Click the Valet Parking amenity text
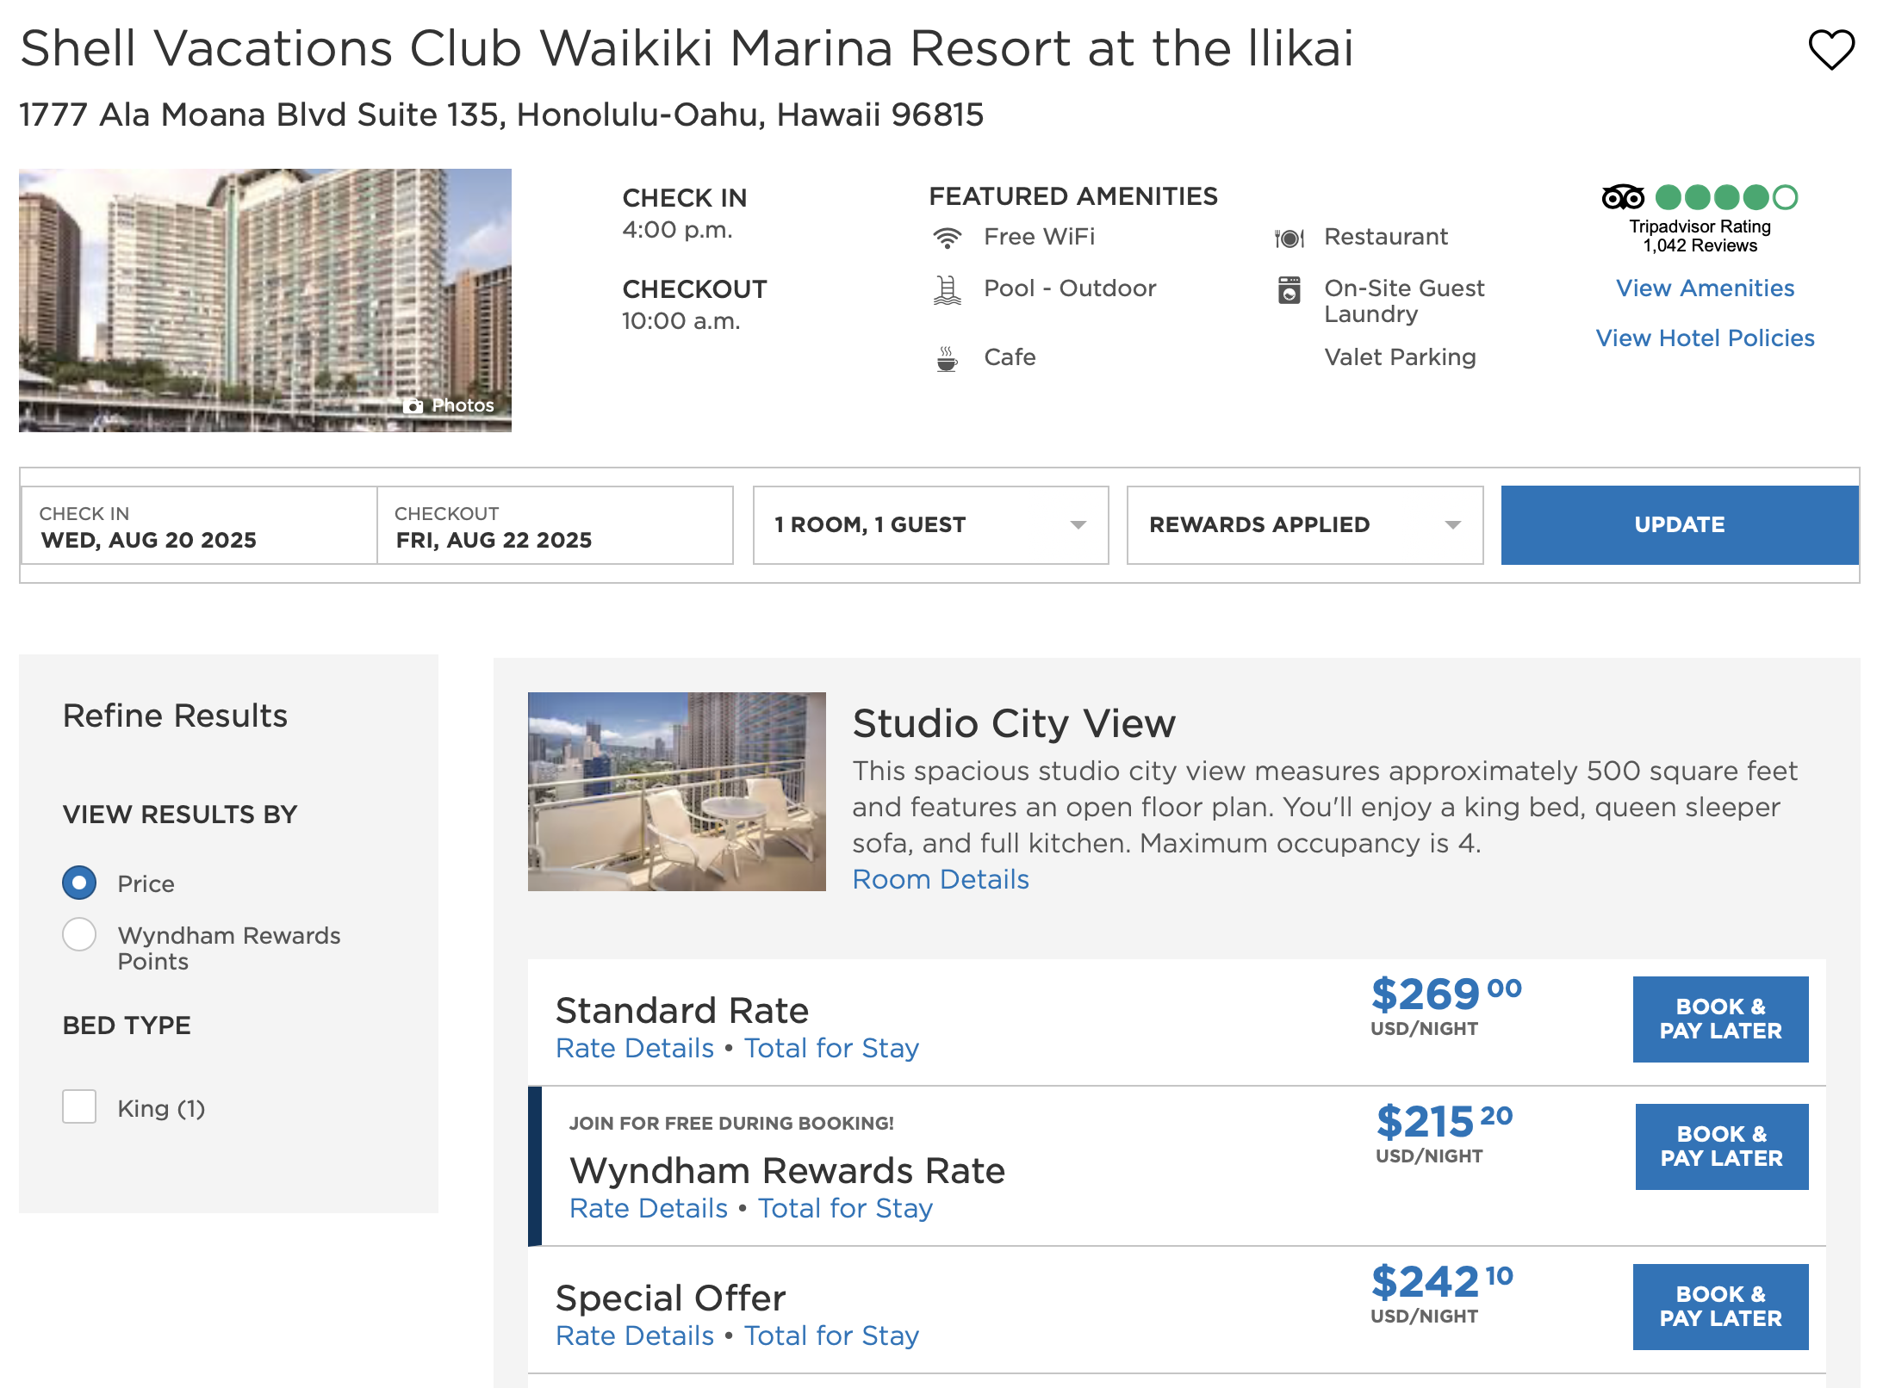The image size is (1883, 1388). coord(1400,357)
